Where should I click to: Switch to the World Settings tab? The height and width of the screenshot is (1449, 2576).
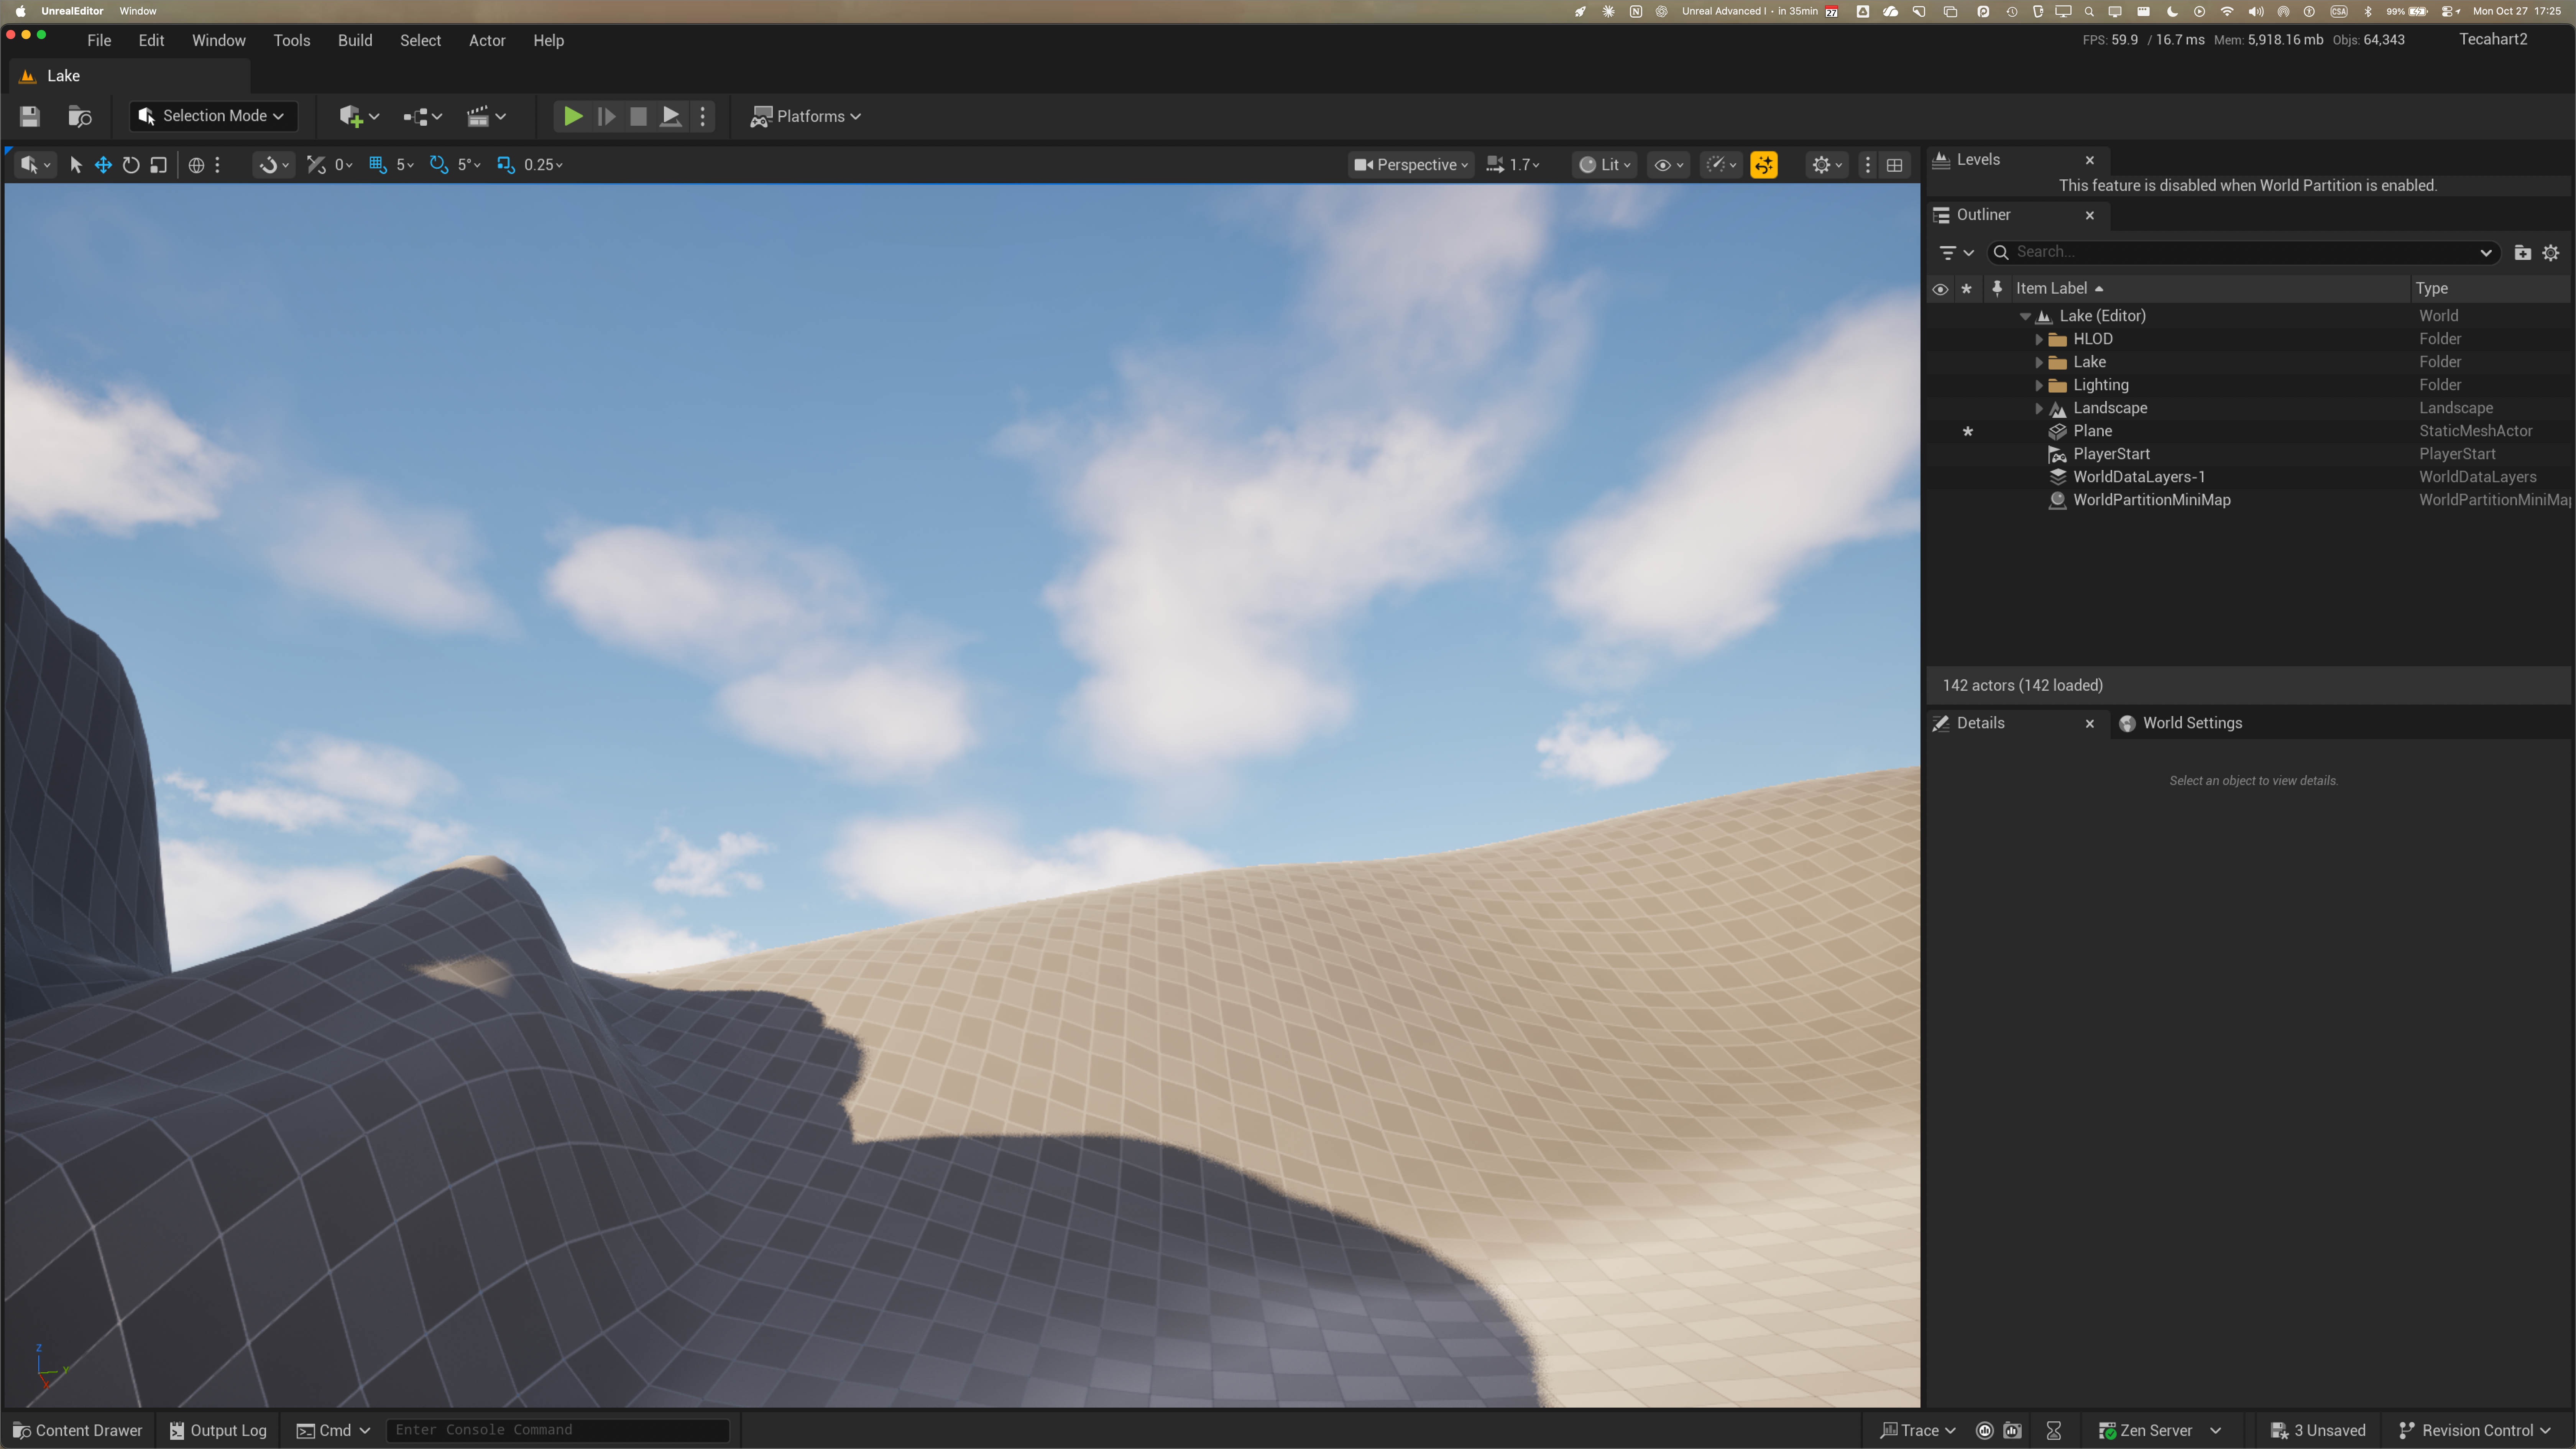tap(2181, 723)
